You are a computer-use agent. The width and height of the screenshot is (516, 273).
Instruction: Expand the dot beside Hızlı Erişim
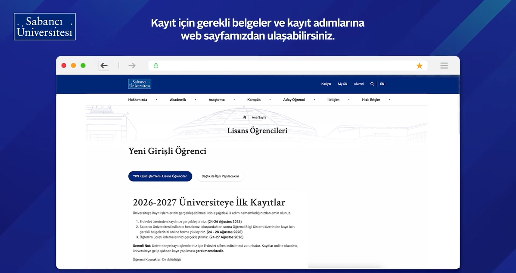(390, 99)
